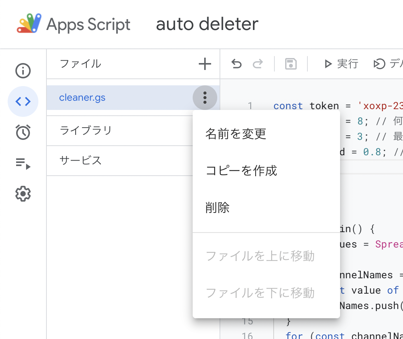The width and height of the screenshot is (403, 339).
Task: Click the 'const token' code on line 1
Action: click(x=306, y=106)
